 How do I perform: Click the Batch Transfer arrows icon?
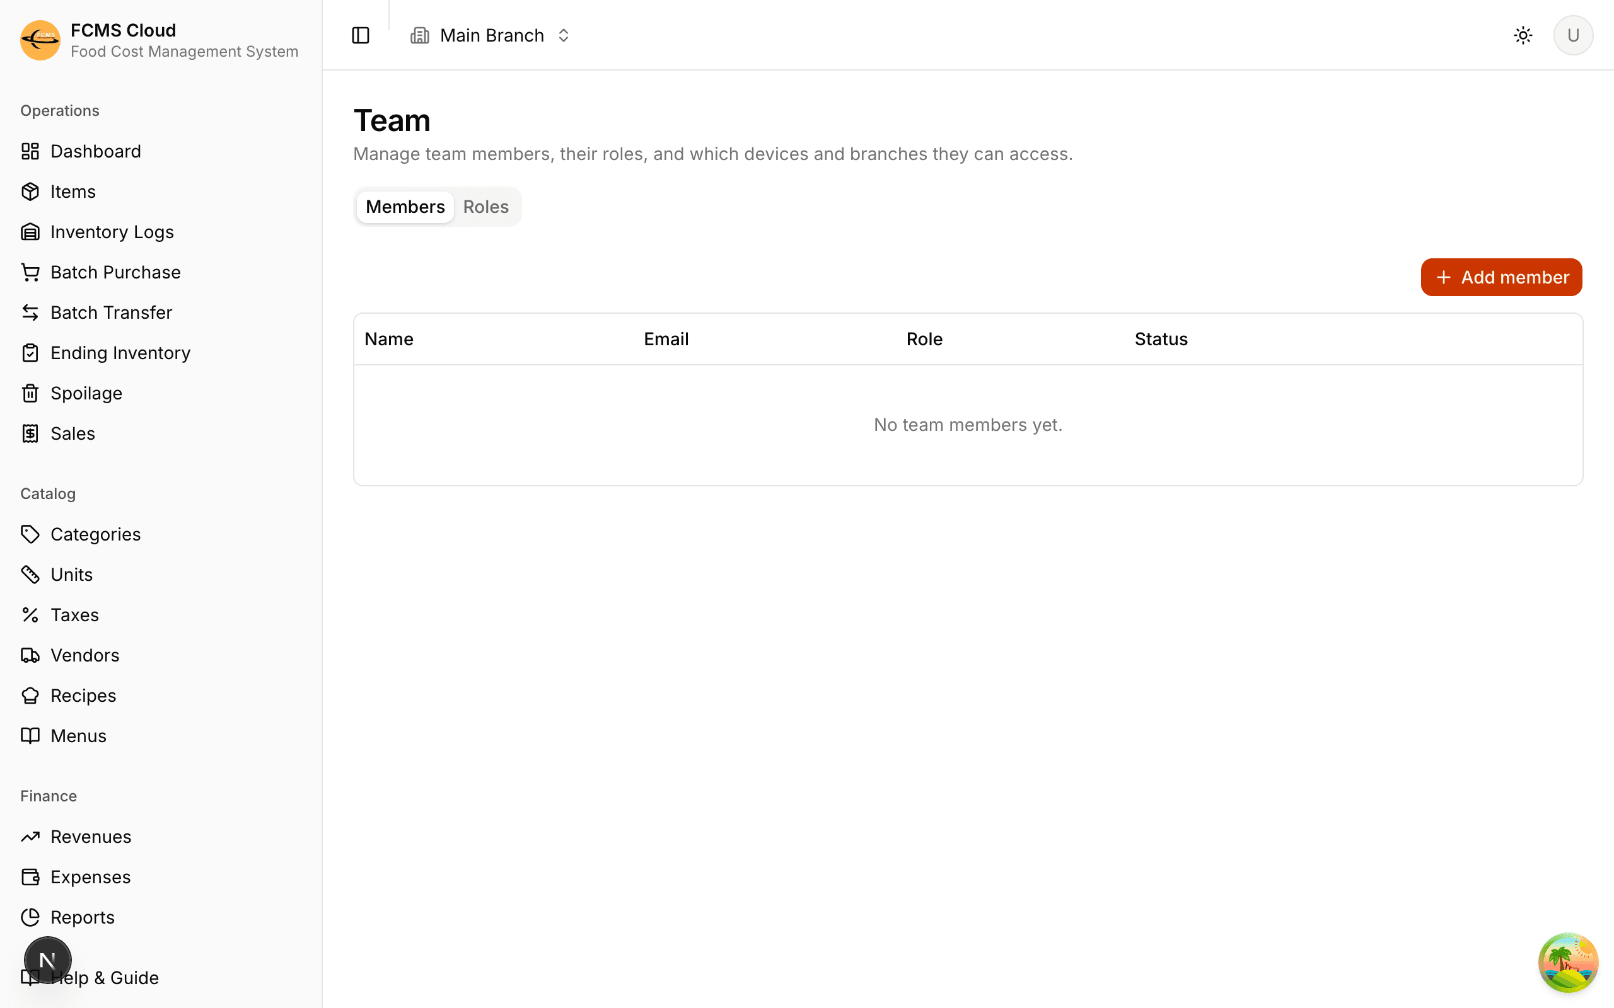pyautogui.click(x=30, y=312)
